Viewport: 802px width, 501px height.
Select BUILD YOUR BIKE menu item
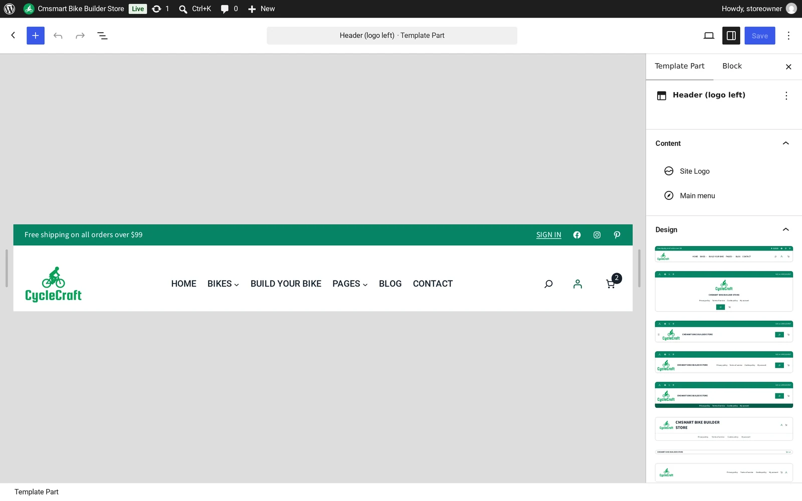[286, 284]
